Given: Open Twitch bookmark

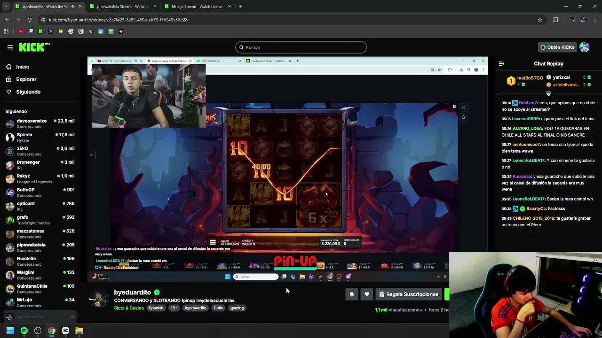Looking at the screenshot, I should click(x=31, y=31).
